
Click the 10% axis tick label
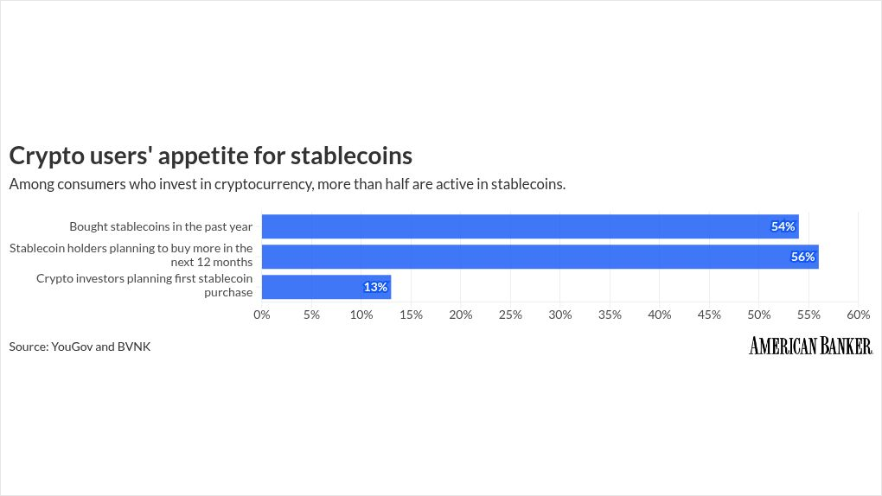[361, 315]
